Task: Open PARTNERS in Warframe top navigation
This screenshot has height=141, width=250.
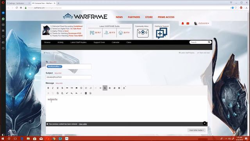Action: (134, 17)
